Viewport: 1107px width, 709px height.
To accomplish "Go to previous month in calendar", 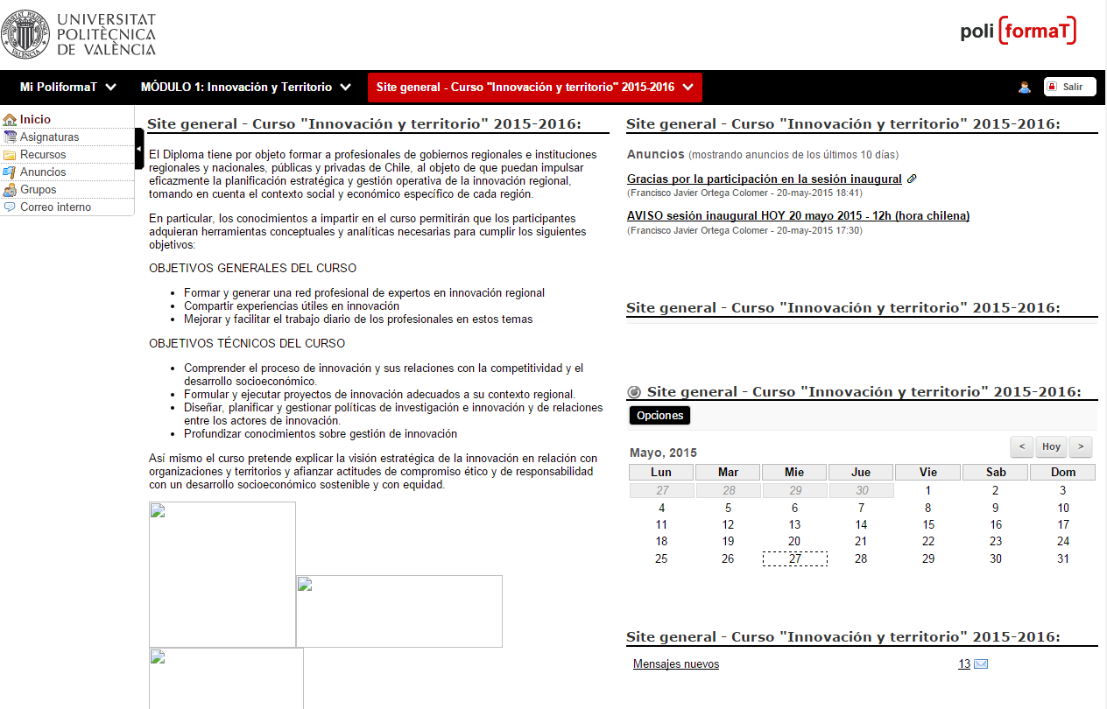I will click(x=1021, y=446).
